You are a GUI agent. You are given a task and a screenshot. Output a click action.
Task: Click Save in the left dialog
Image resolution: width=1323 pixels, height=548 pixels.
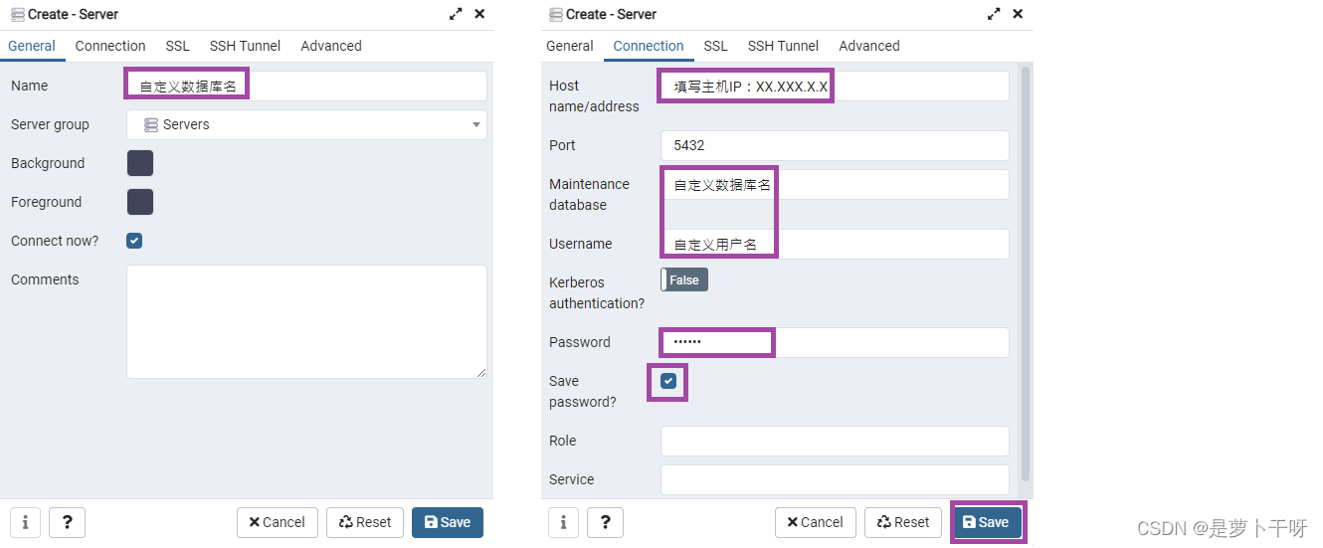pos(448,522)
